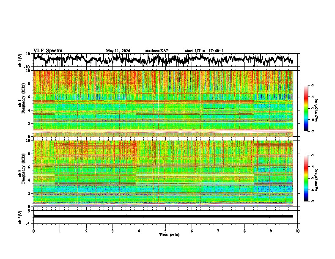Image resolution: width=335 pixels, height=259 pixels.
Task: Click the ch.1 voltage waveform trace panel
Action: tap(166, 60)
